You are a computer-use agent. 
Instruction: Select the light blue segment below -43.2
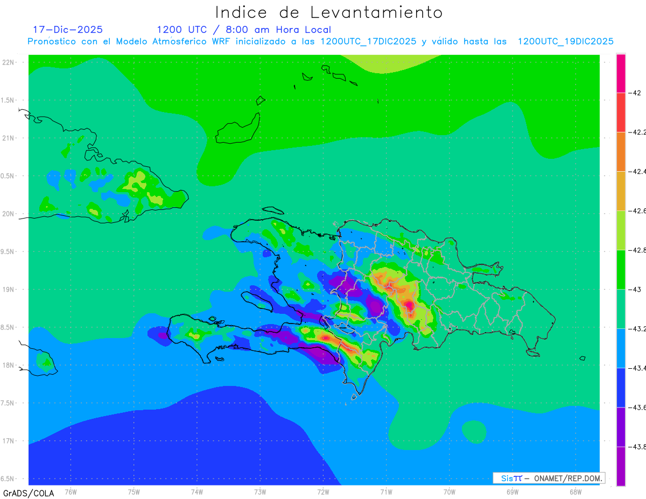coord(621,348)
